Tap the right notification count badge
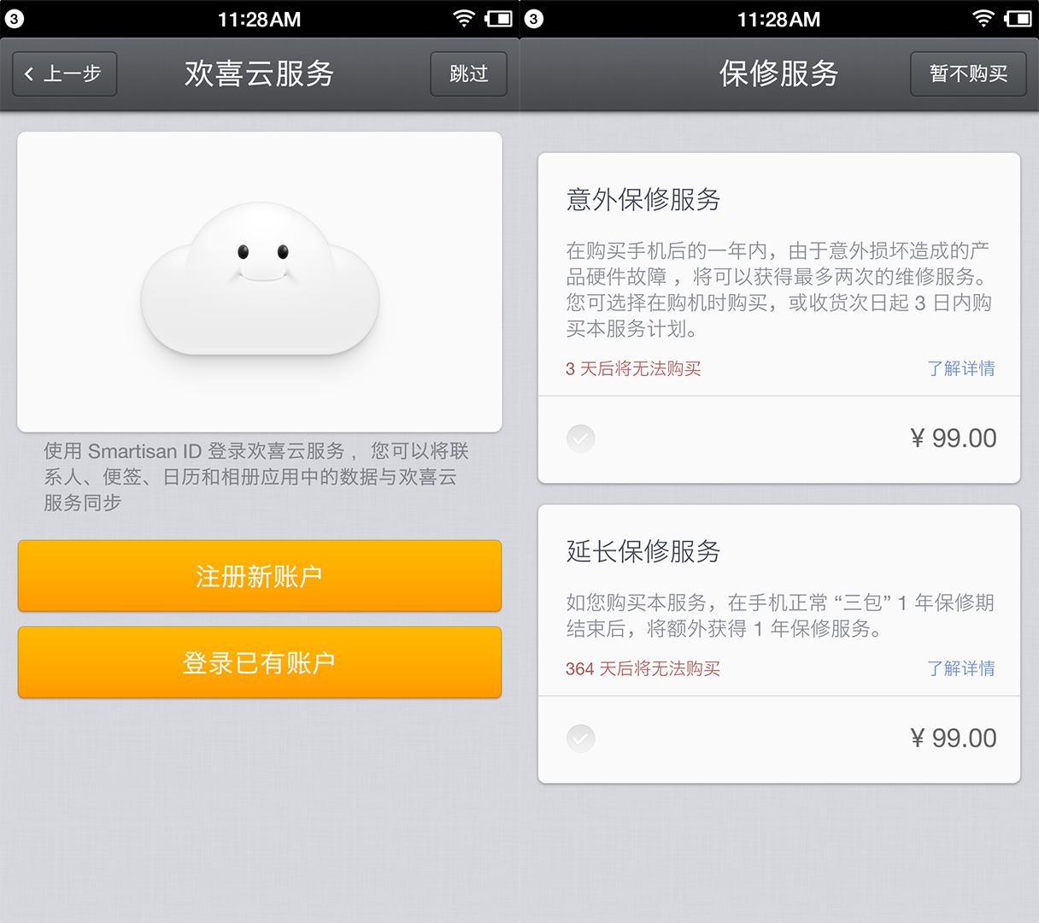 (x=534, y=19)
